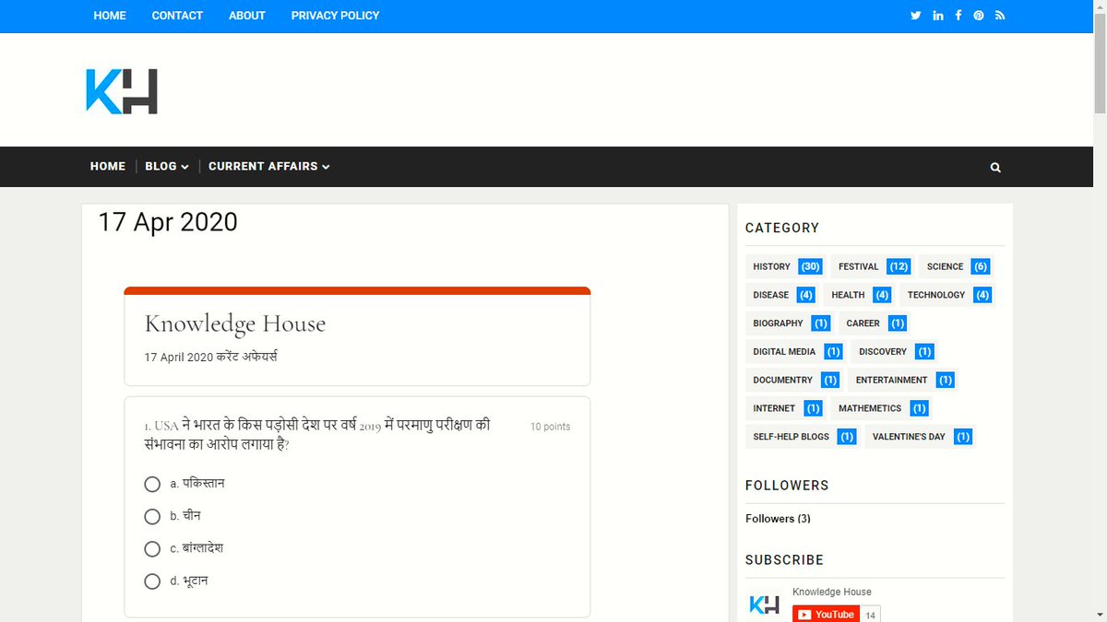Viewport: 1107px width, 622px height.
Task: Select option a. पाकिस्तान
Action: (152, 484)
